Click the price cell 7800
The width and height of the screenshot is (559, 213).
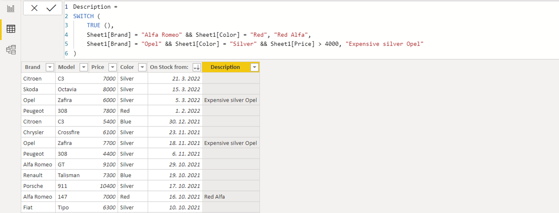point(103,111)
